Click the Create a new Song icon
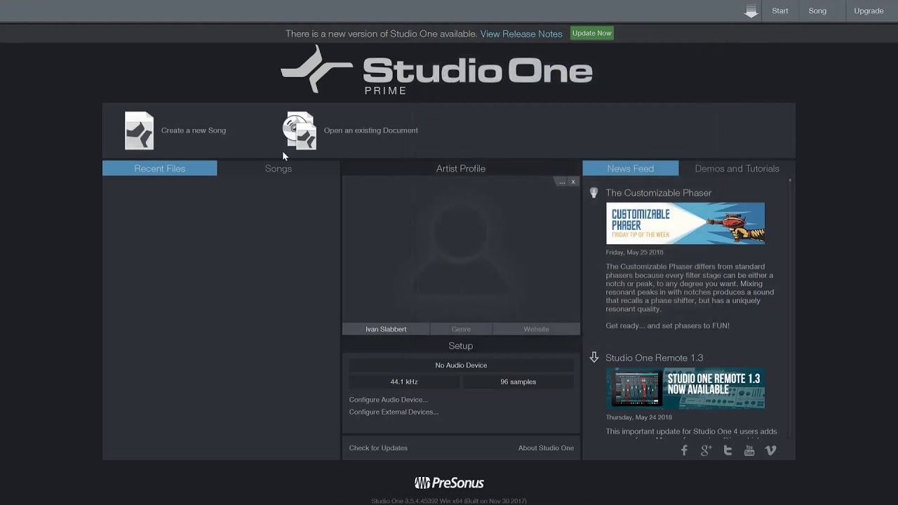Image resolution: width=898 pixels, height=505 pixels. tap(139, 130)
